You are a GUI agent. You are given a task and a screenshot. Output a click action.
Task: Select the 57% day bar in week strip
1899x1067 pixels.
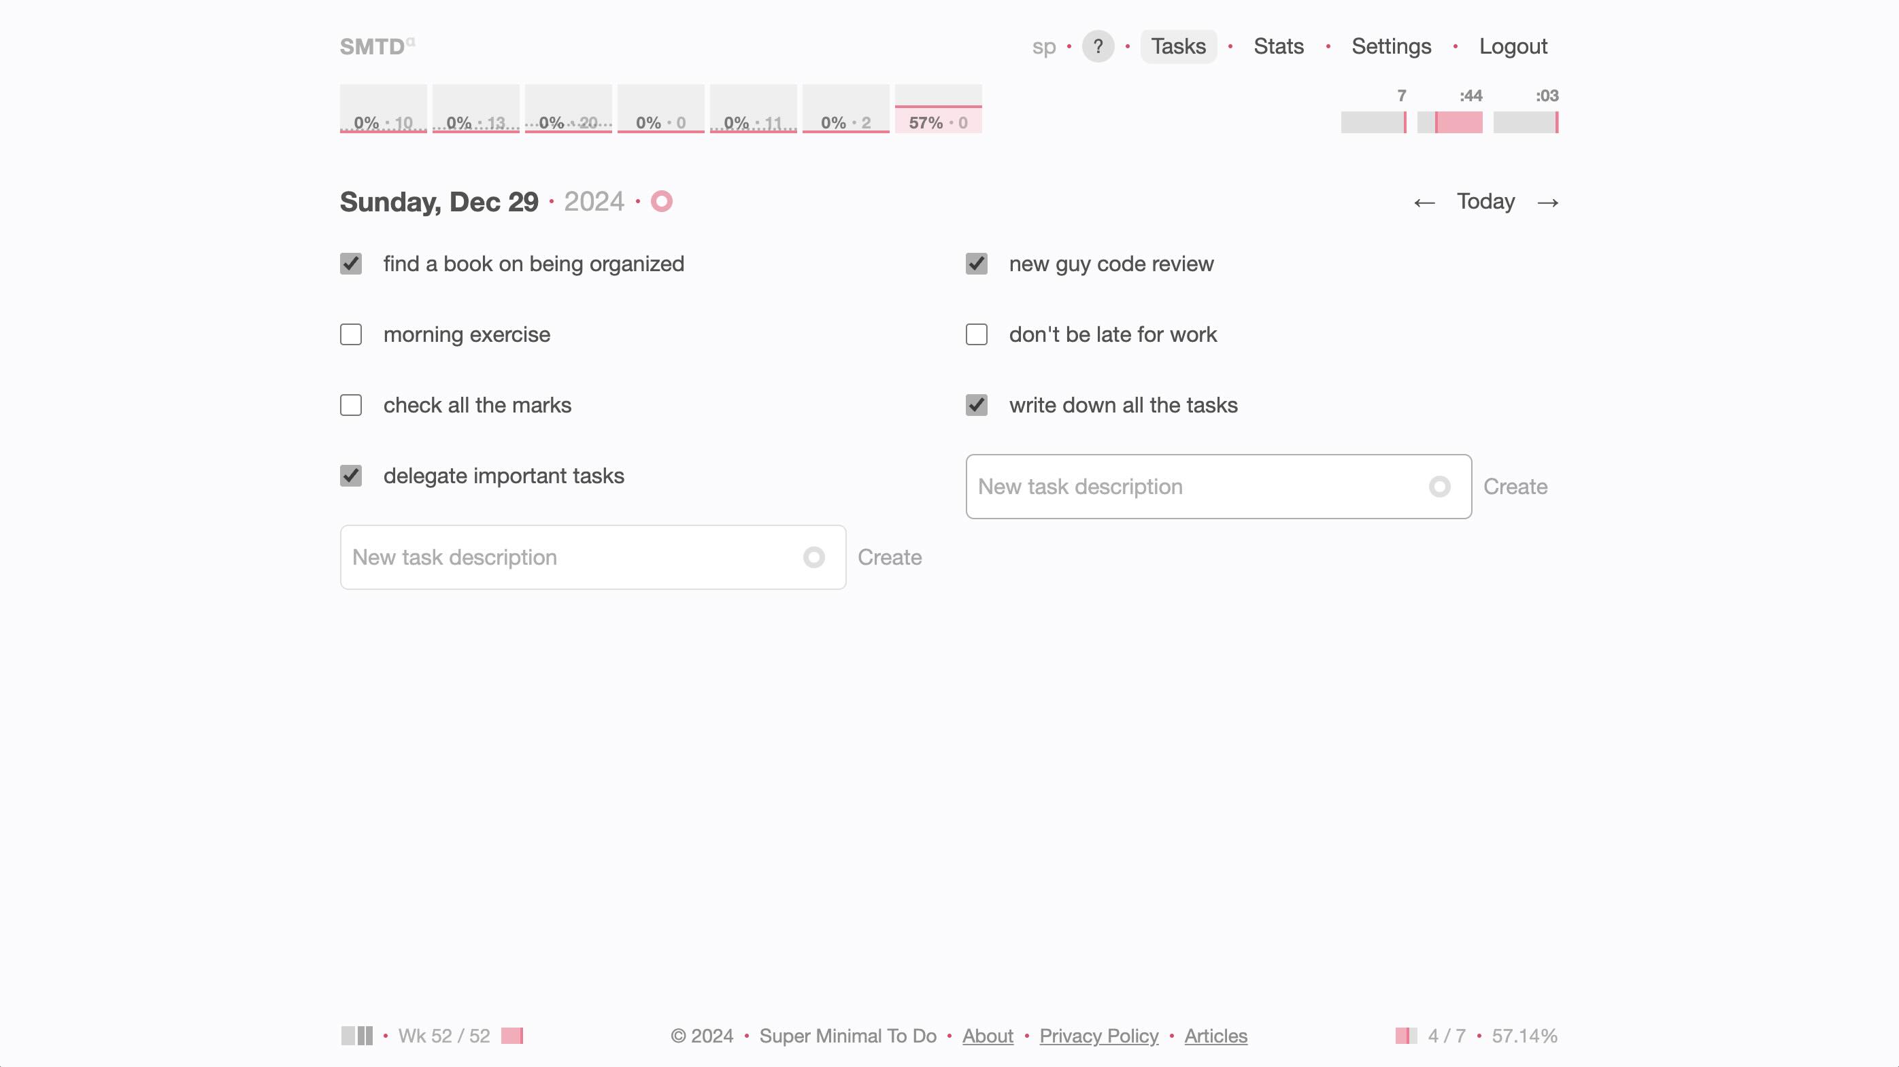pyautogui.click(x=938, y=118)
